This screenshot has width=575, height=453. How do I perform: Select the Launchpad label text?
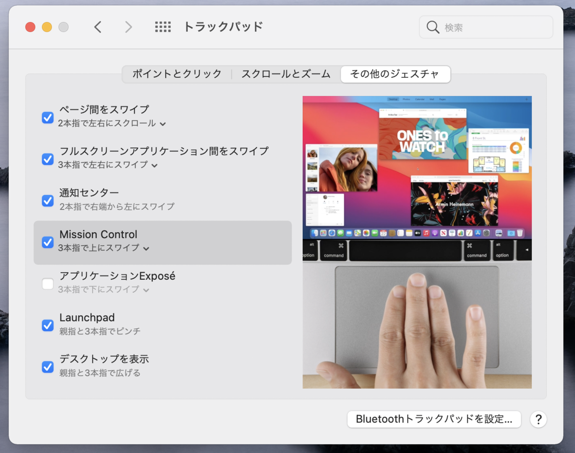87,318
